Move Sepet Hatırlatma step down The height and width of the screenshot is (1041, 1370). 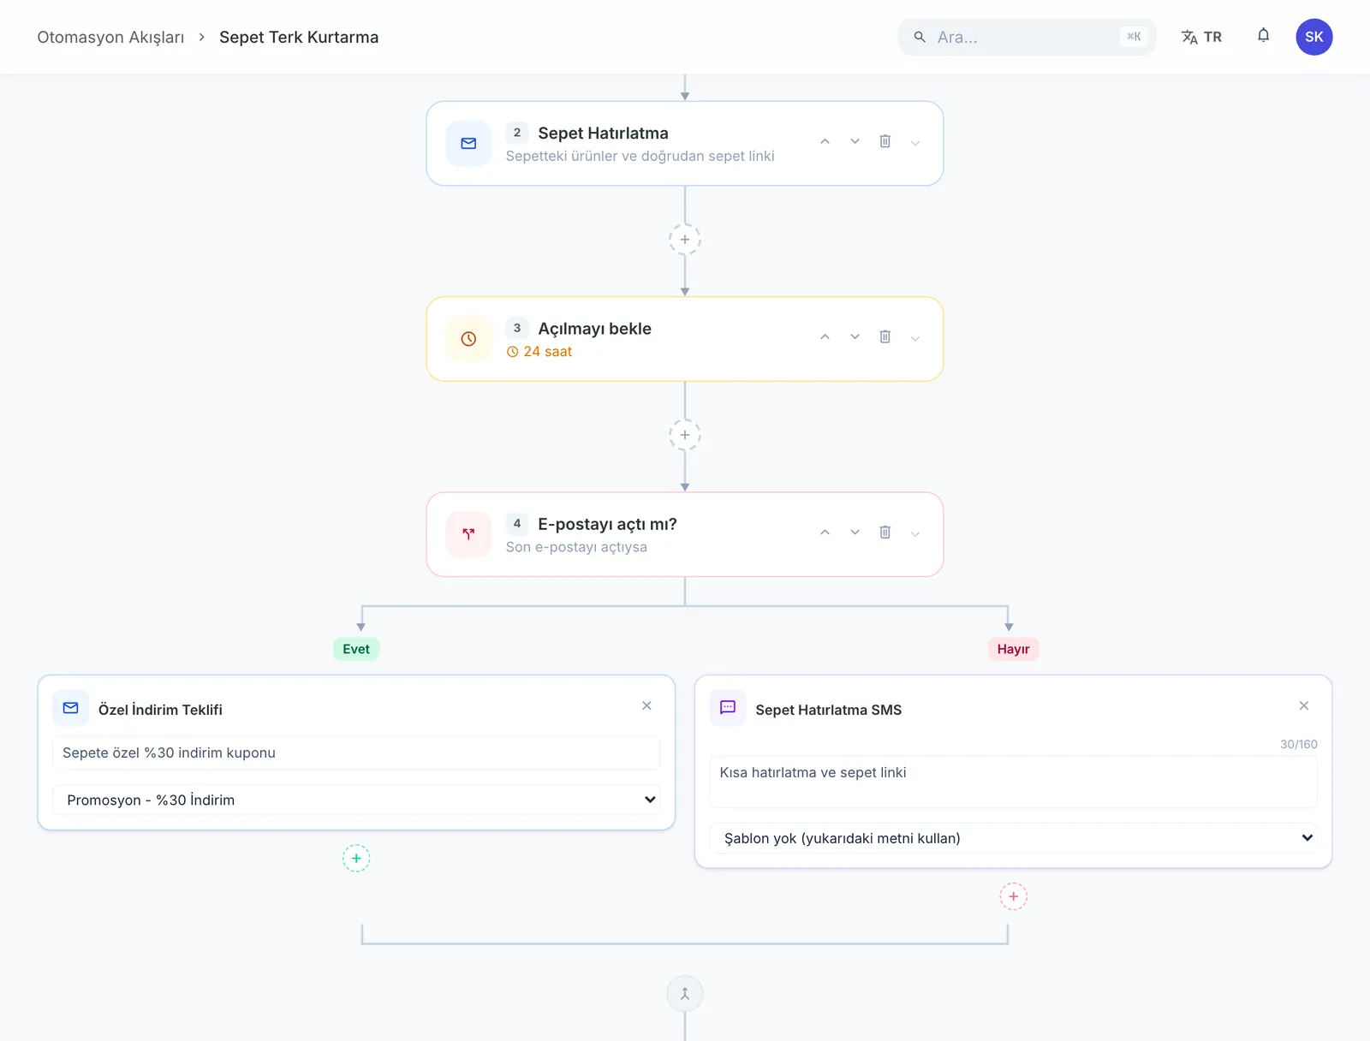point(855,141)
